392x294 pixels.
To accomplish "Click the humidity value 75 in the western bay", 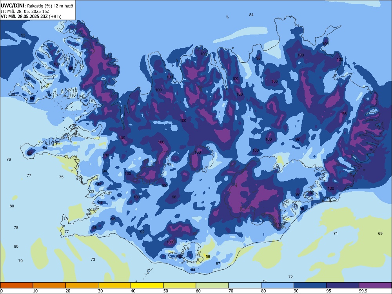I will tap(61, 177).
